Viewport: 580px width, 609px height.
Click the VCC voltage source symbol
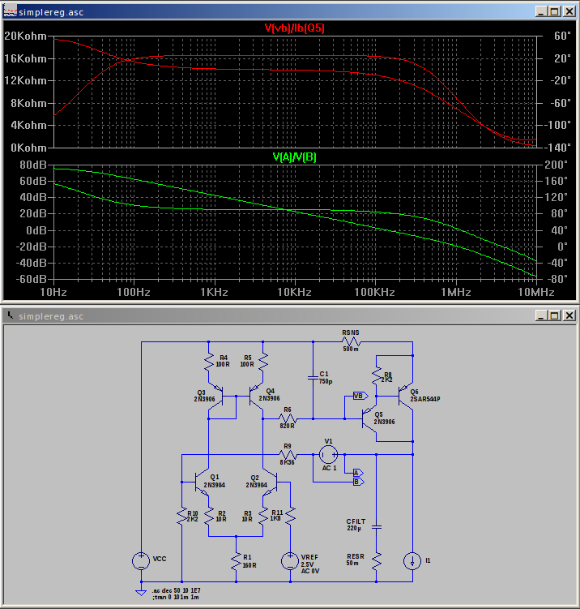[x=141, y=561]
